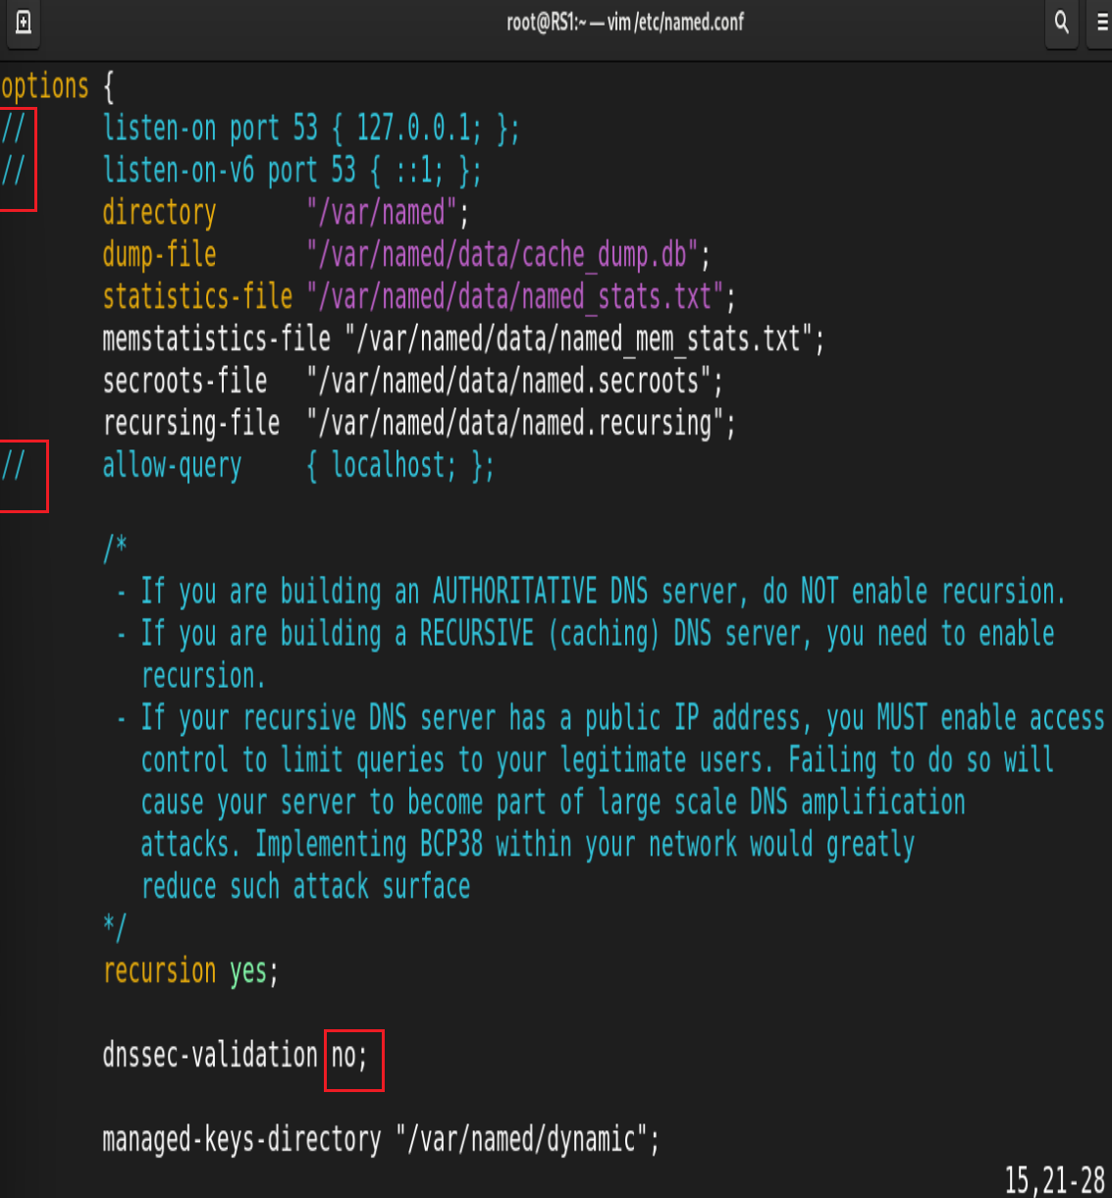Click 'listen-on port 53' directive text
This screenshot has height=1198, width=1112.
click(x=210, y=129)
